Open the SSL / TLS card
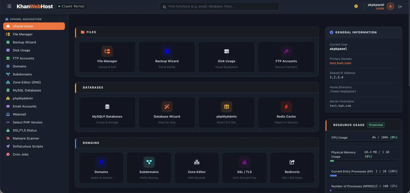This screenshot has width=410, height=193. pos(244,168)
